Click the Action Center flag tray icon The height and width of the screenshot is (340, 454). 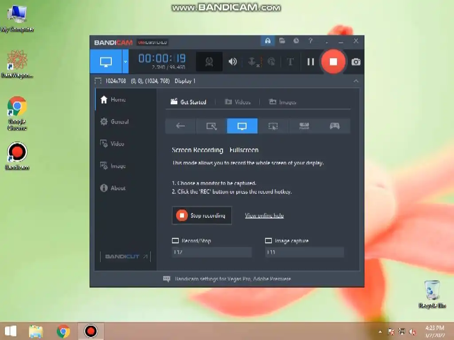pos(391,332)
